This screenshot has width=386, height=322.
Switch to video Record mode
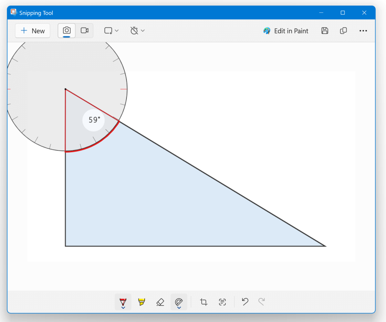pyautogui.click(x=84, y=30)
